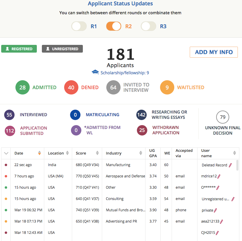Click the edit pencil beside Deleted Record
The image size is (242, 241).
coord(230,165)
